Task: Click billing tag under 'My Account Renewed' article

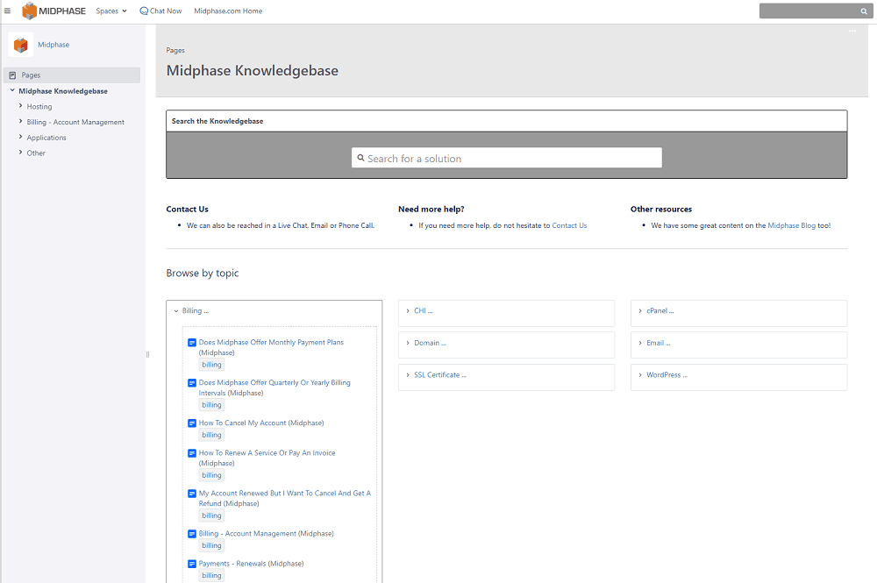Action: [x=211, y=515]
